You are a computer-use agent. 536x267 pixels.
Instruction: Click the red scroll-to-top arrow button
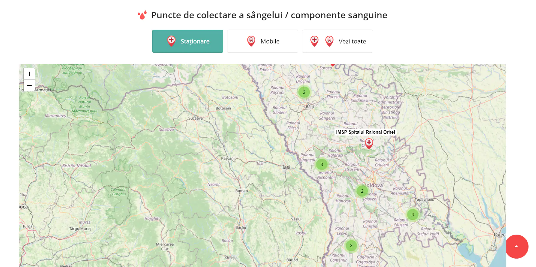tap(517, 246)
